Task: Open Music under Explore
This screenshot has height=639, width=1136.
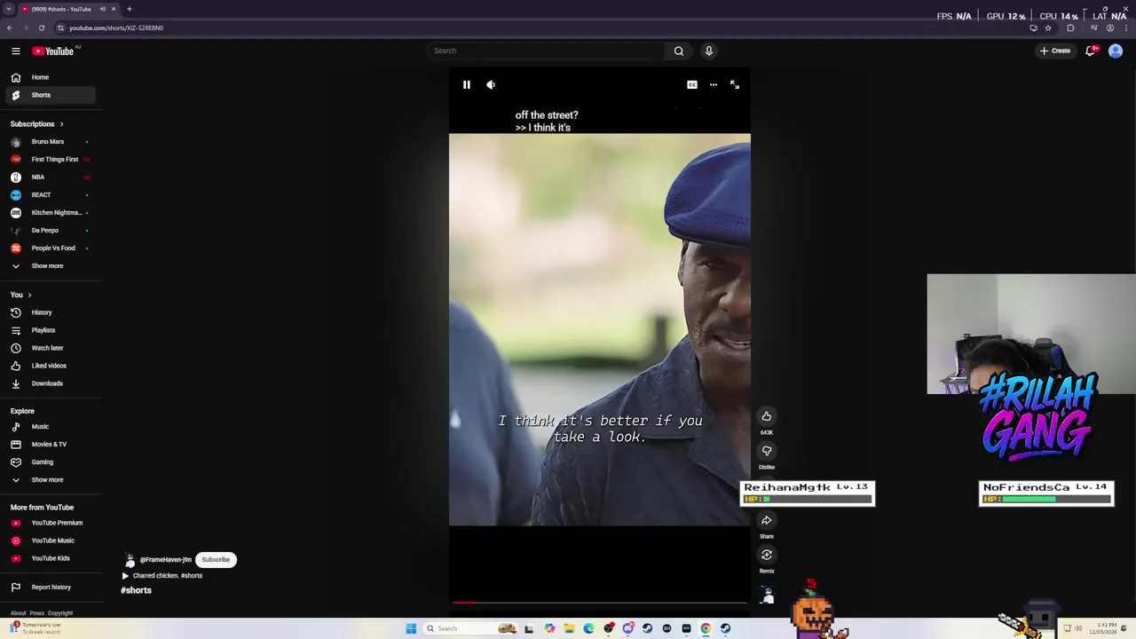Action: (x=51, y=427)
